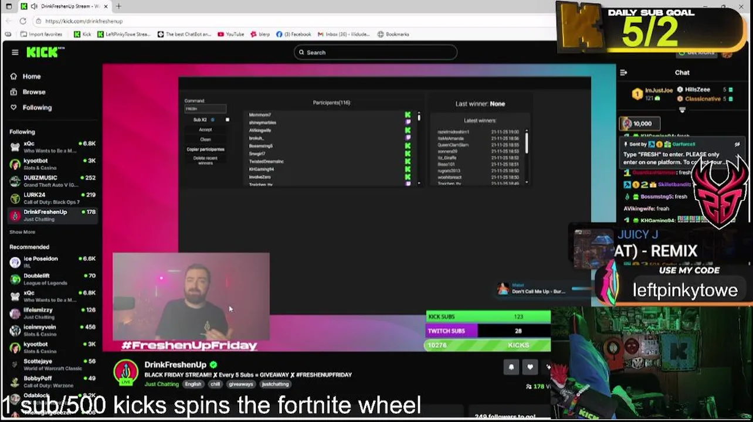Viewport: 753px width, 422px height.
Task: Click the Accept button in the giveaway tool
Action: click(x=205, y=130)
